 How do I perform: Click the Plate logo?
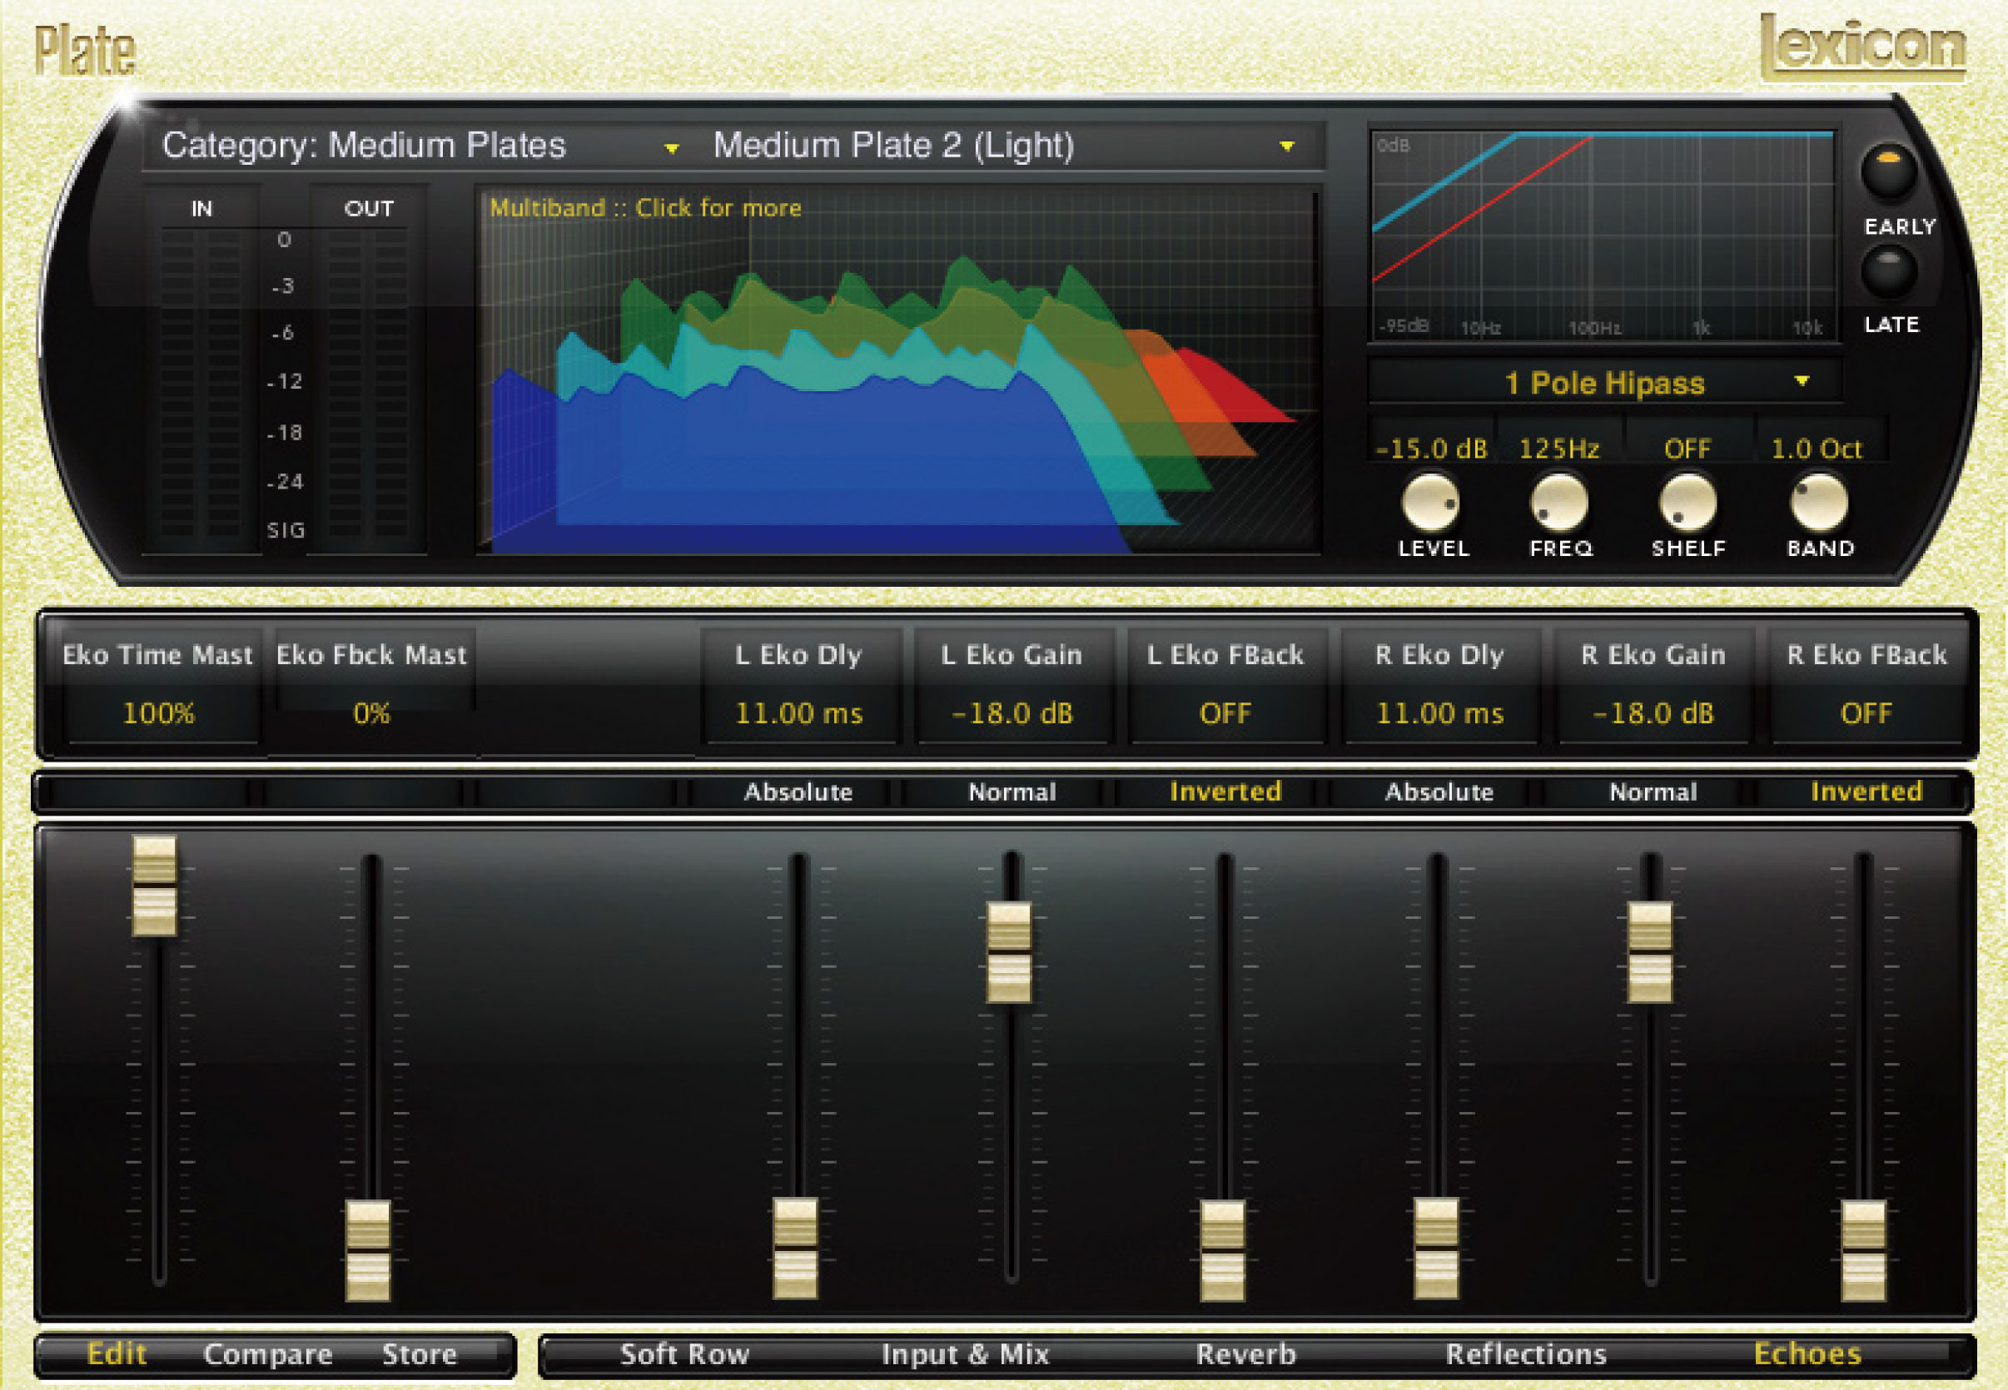click(85, 50)
